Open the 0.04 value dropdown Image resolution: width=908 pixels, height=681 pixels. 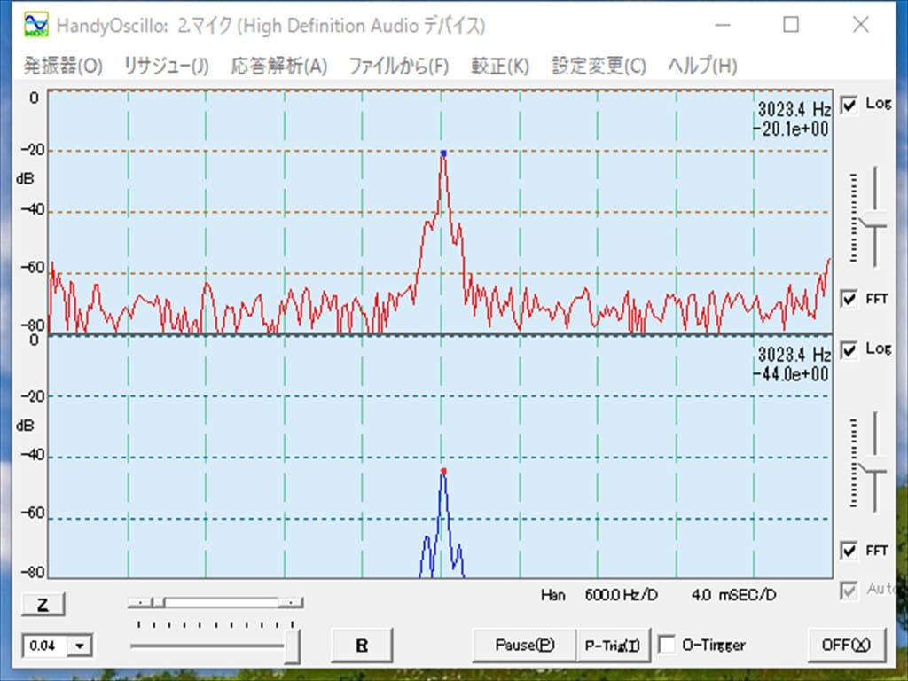[81, 646]
